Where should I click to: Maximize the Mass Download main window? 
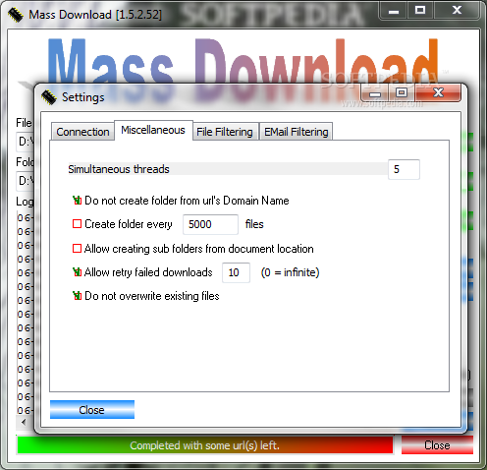coord(420,11)
